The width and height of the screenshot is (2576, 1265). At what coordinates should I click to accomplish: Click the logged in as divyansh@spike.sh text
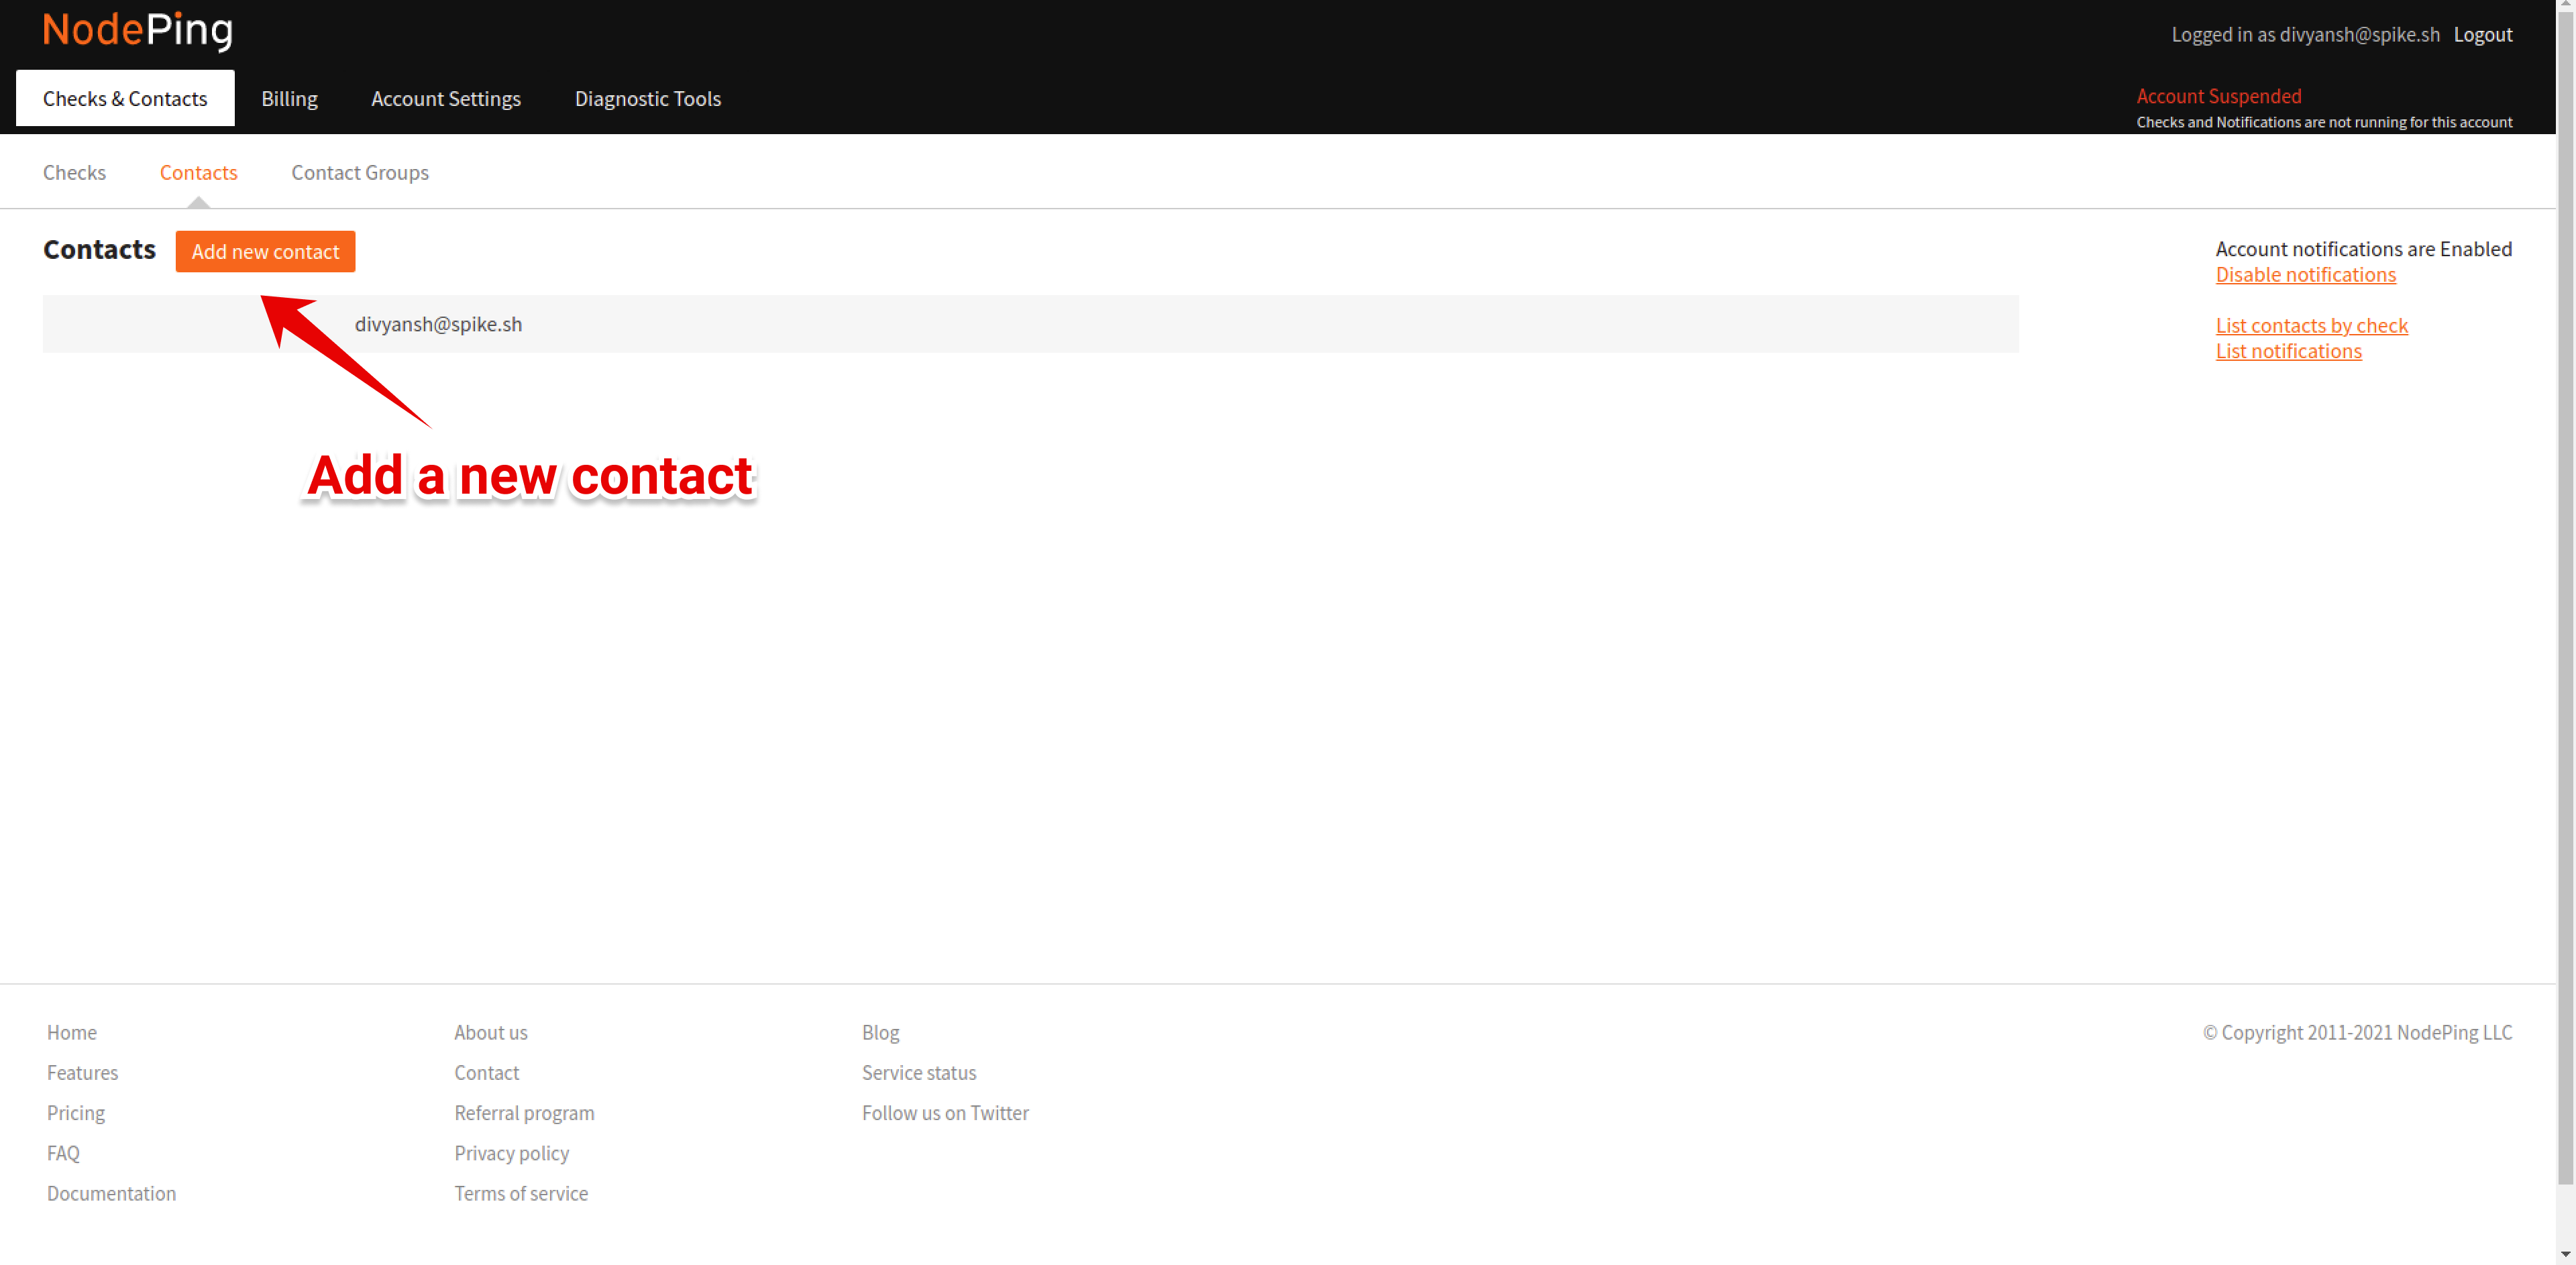tap(2305, 35)
